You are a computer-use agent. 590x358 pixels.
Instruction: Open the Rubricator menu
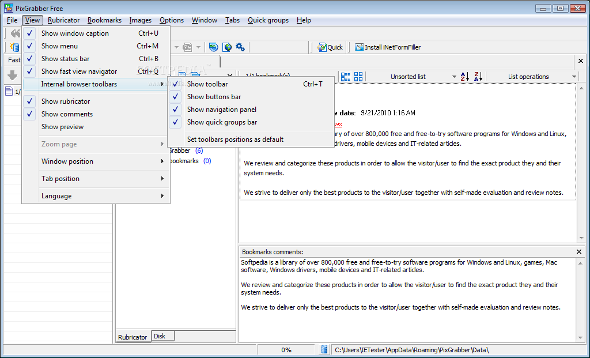point(63,20)
